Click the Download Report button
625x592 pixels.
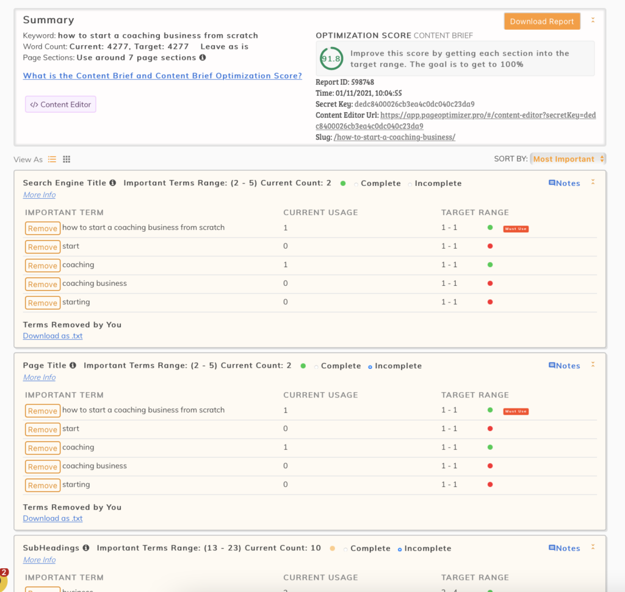[x=542, y=21]
